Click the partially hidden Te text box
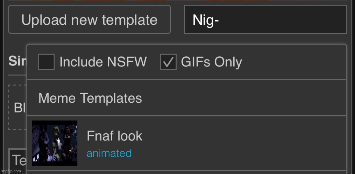 [18, 160]
